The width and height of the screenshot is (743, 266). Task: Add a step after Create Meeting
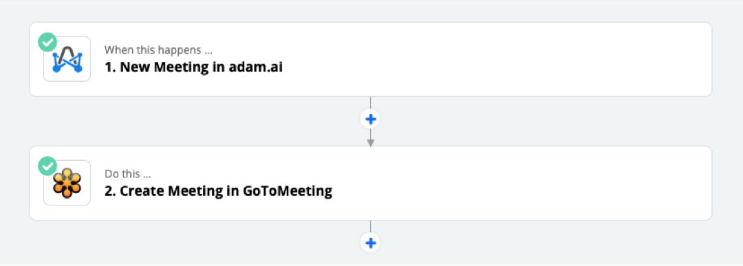tap(371, 243)
